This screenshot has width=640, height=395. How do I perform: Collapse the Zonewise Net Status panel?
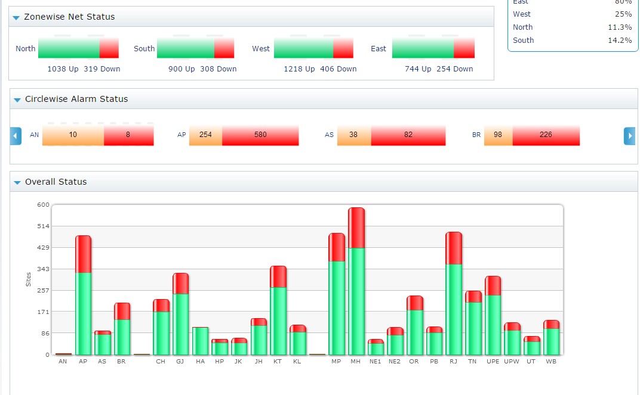(16, 17)
